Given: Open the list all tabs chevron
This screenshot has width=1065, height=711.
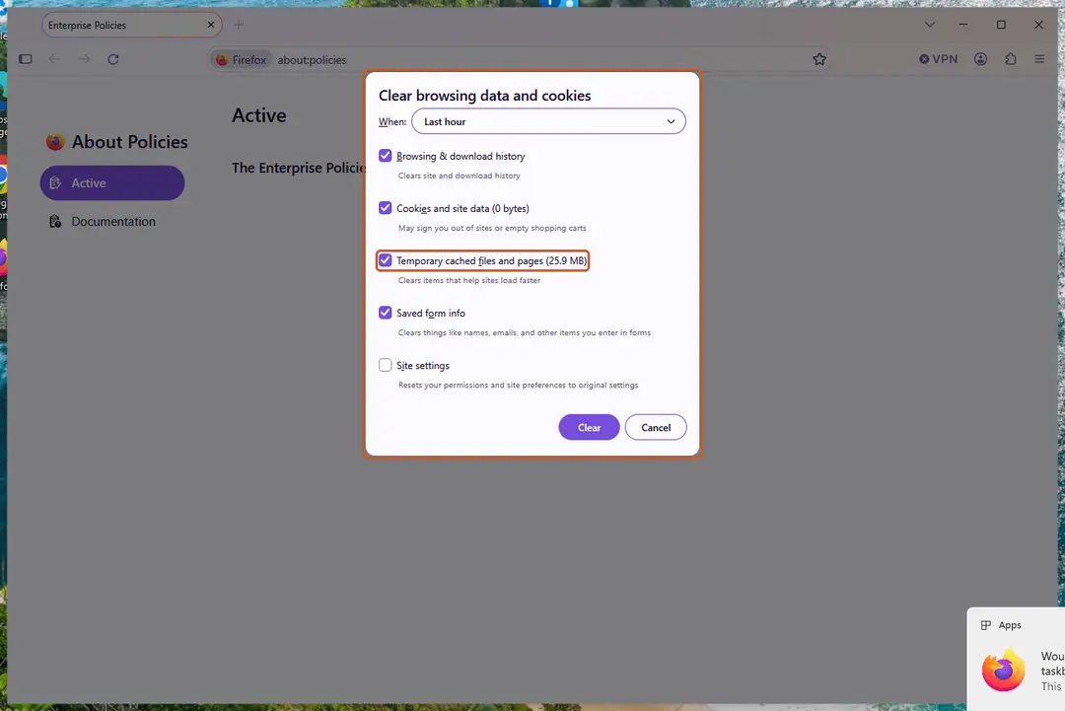Looking at the screenshot, I should pos(930,25).
